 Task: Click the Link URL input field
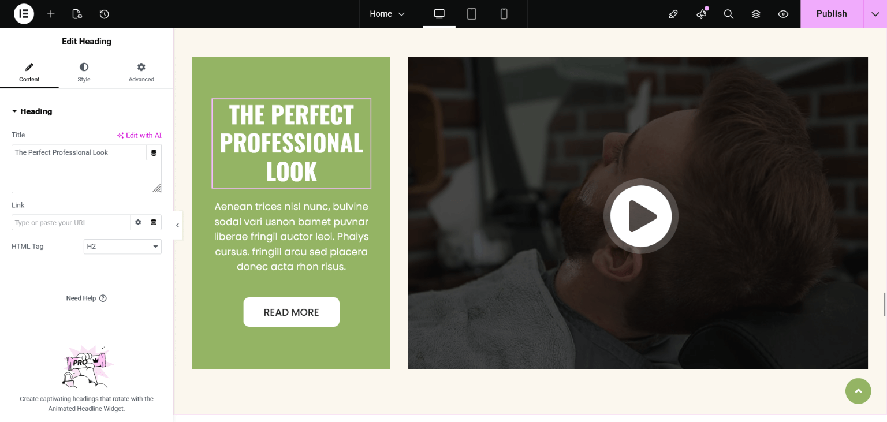tap(71, 223)
